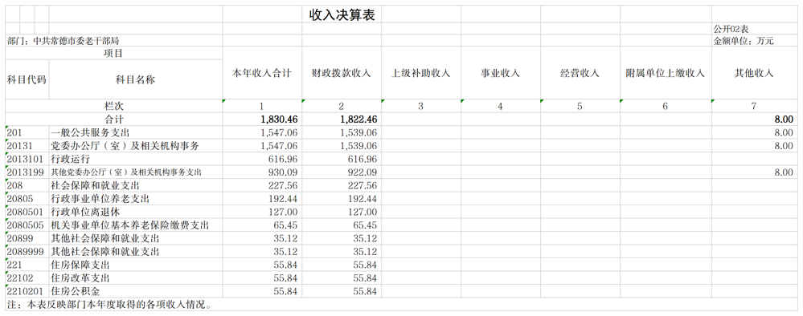Select 192.44 under 本年收入合计
This screenshot has width=803, height=316.
point(283,199)
